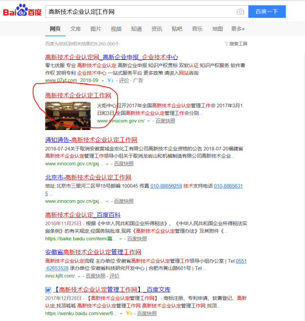Click 广告 label on first result

pos(138,80)
